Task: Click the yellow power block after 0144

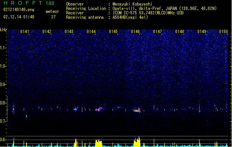Action: (99, 143)
